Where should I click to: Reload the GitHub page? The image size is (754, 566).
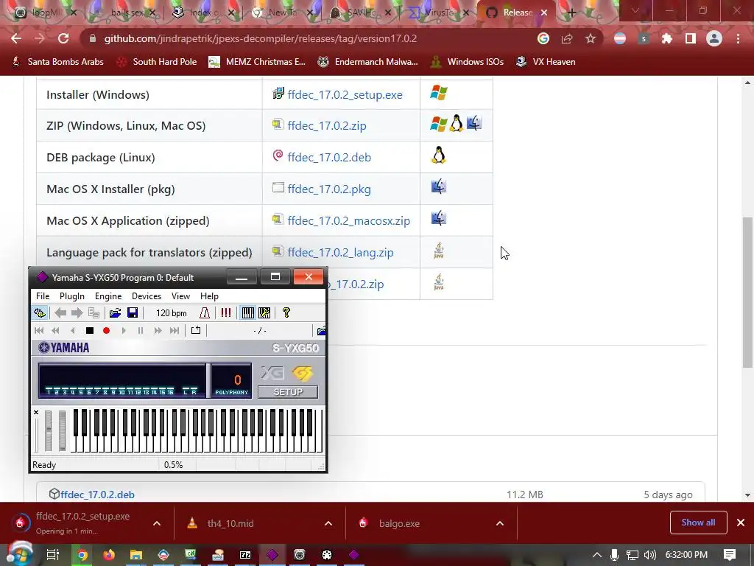63,38
